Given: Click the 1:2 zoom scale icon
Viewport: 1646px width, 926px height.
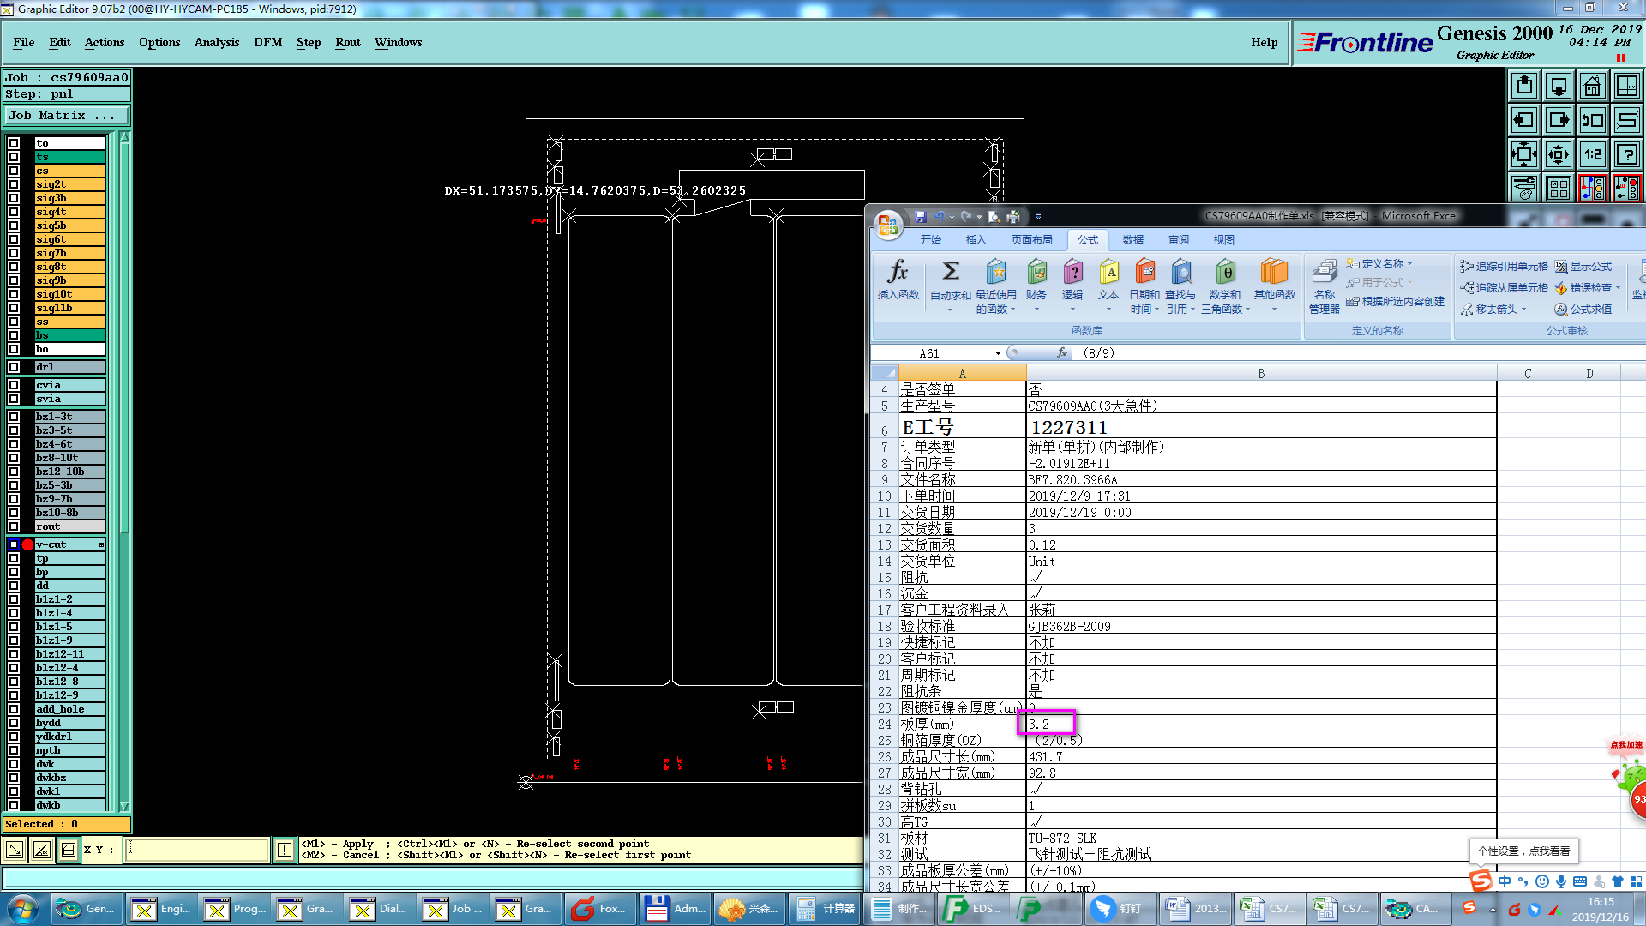Looking at the screenshot, I should (1592, 154).
